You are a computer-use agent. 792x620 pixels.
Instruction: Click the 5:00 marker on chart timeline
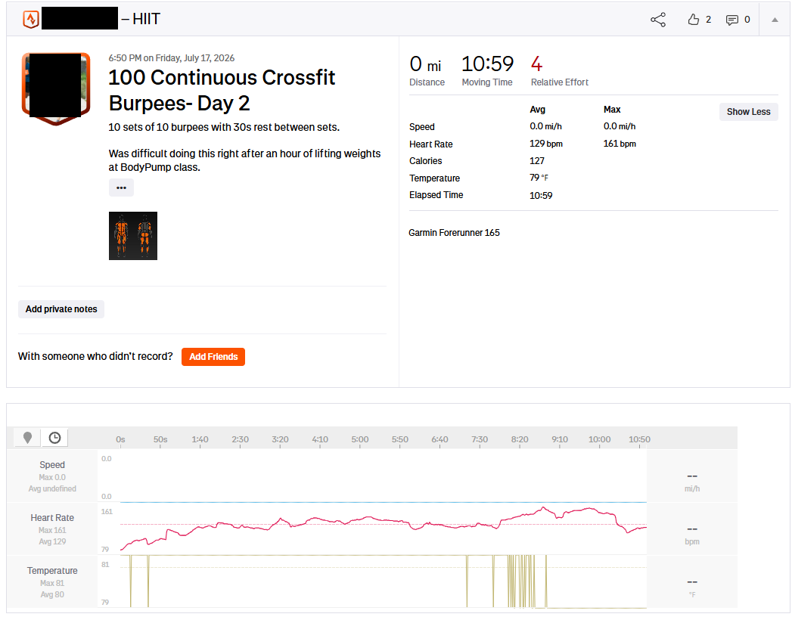pos(359,439)
